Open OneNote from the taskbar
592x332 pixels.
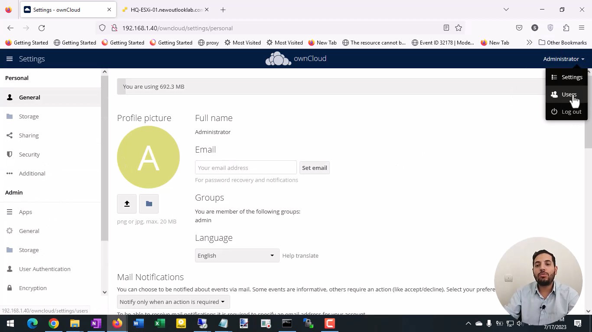(x=96, y=323)
